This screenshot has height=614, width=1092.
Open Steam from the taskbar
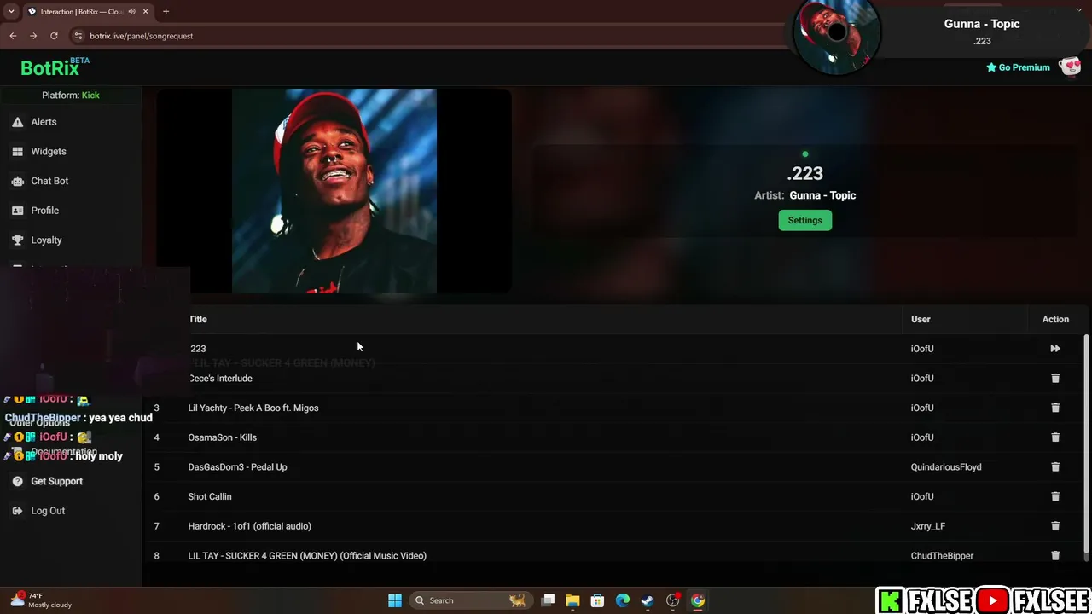[648, 600]
